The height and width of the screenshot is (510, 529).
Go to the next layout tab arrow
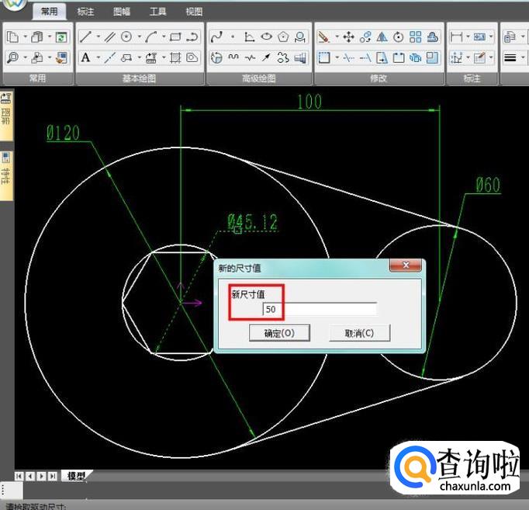click(41, 476)
